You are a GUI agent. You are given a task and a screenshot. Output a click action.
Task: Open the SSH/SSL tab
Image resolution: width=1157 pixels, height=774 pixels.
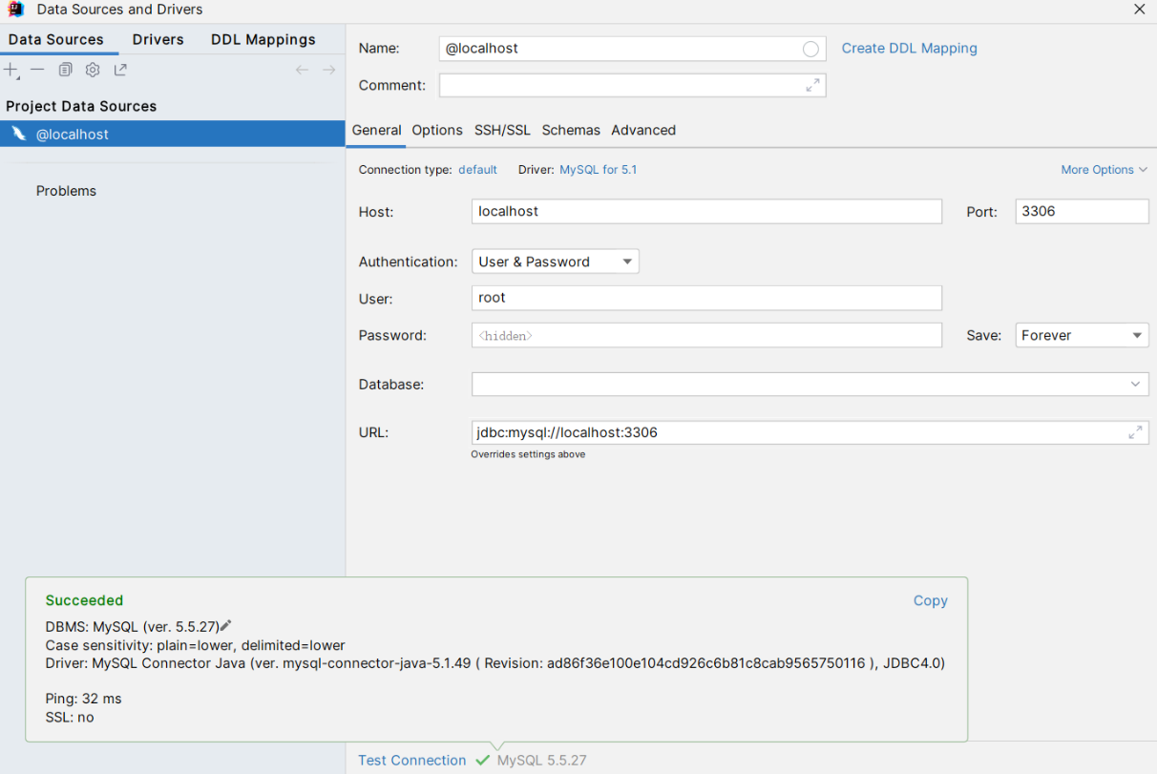(x=502, y=130)
